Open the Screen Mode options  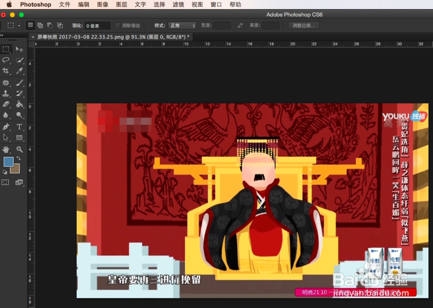tap(19, 182)
